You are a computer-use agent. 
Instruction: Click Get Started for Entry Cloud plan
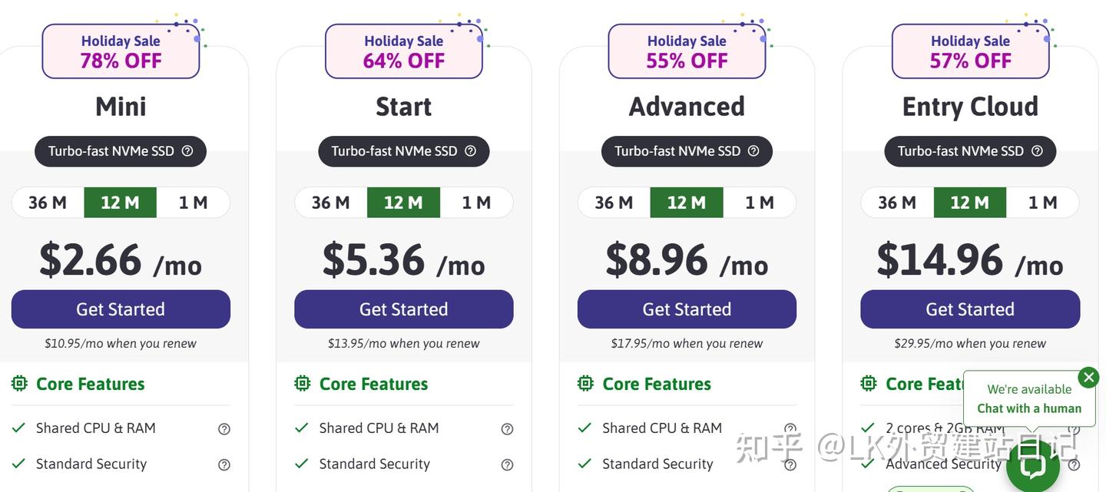coord(970,309)
